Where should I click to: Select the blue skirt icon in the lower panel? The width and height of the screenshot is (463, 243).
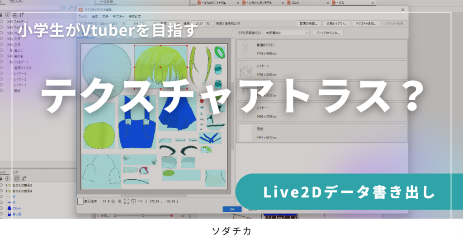pyautogui.click(x=9, y=208)
